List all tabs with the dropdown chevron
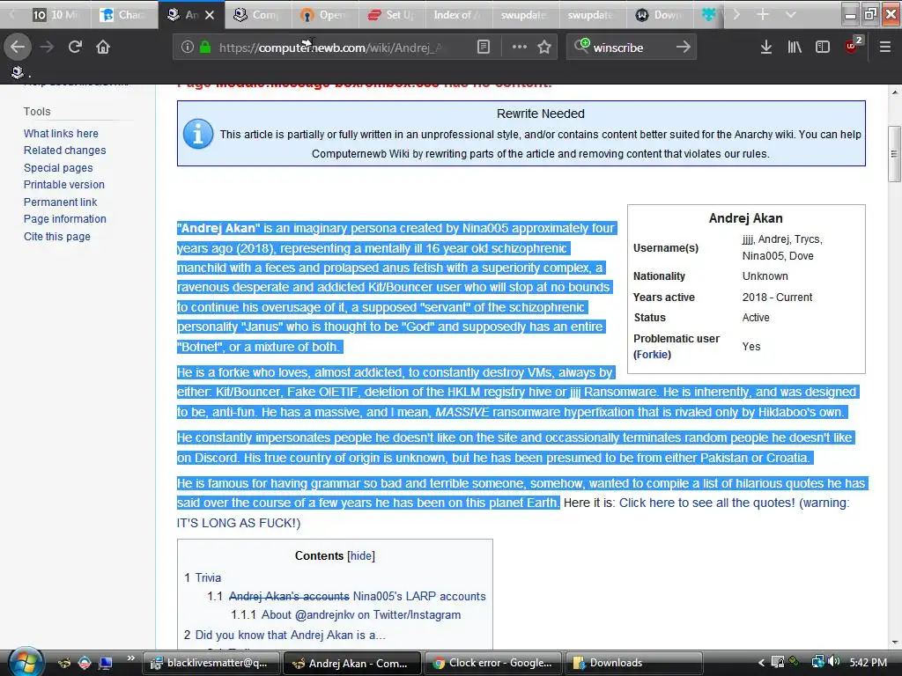Viewport: 902px width, 676px height. click(x=791, y=14)
